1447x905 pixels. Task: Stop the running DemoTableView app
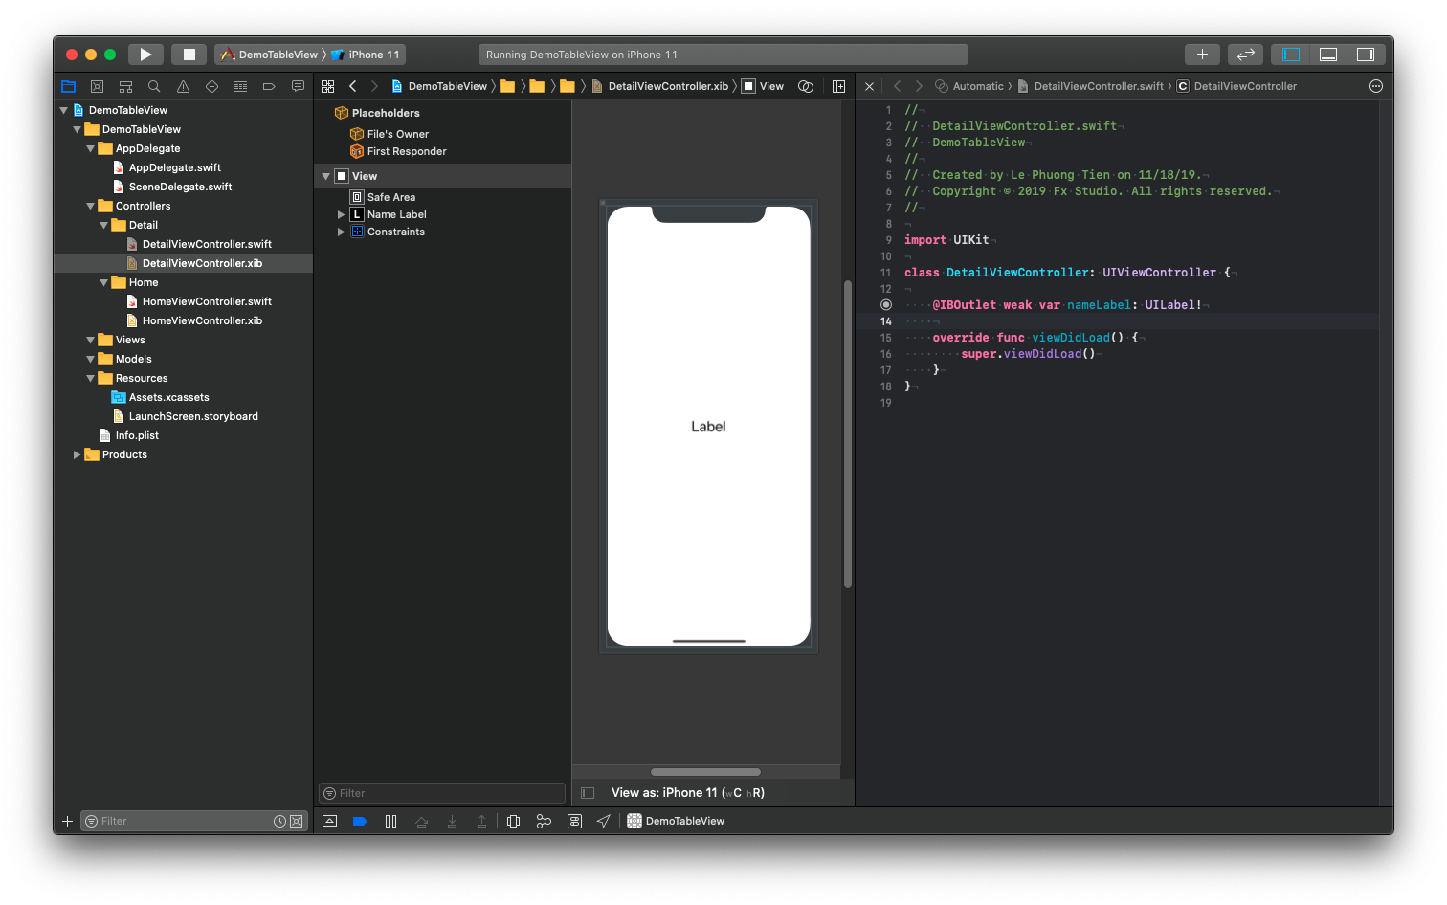tap(189, 54)
